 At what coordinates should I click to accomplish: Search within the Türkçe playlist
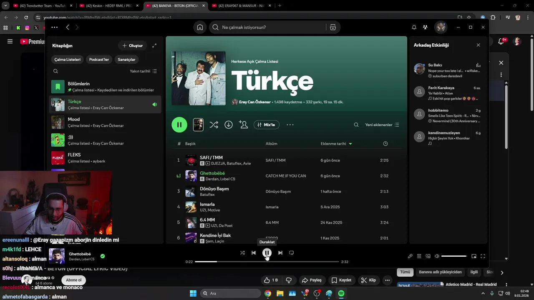coord(356,125)
